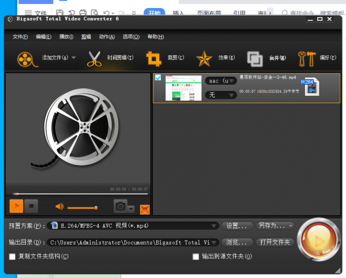Open the output directory path dropdown
The image size is (346, 278).
pos(133,242)
